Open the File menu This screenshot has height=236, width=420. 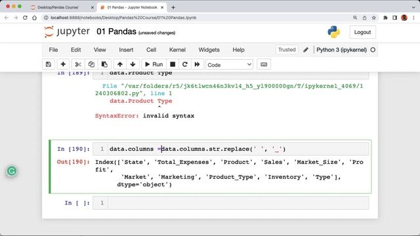point(53,50)
